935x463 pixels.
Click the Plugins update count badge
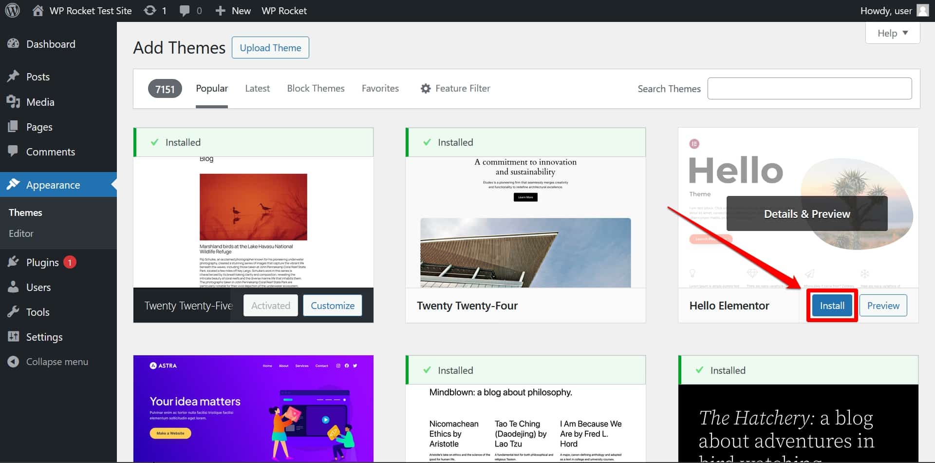coord(70,262)
